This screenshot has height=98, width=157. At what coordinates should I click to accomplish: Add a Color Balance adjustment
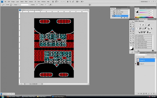(x=143, y=28)
